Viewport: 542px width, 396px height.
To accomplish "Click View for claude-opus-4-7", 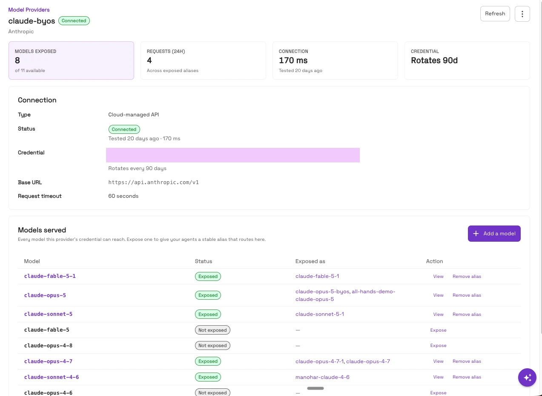I will coord(438,361).
